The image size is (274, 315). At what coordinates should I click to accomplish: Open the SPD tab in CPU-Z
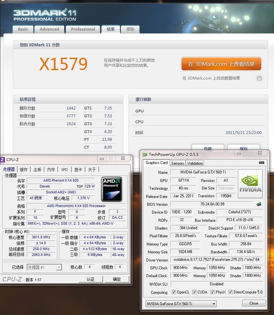(65, 170)
